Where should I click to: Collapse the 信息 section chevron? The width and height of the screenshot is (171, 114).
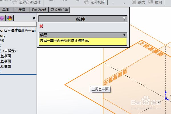pyautogui.click(x=124, y=35)
